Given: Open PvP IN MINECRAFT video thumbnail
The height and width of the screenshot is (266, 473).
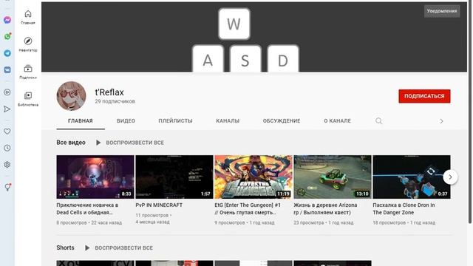Looking at the screenshot, I should coord(174,177).
